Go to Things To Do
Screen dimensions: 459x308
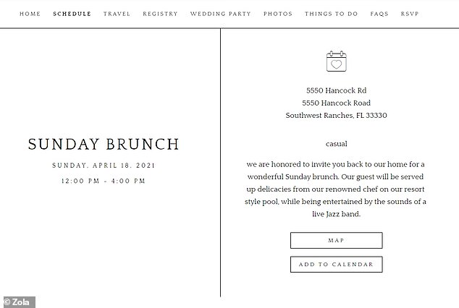pos(332,14)
